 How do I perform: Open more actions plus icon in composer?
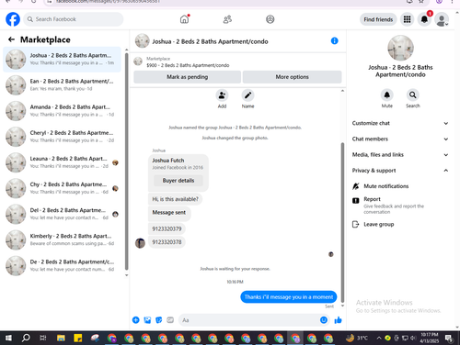(x=136, y=320)
